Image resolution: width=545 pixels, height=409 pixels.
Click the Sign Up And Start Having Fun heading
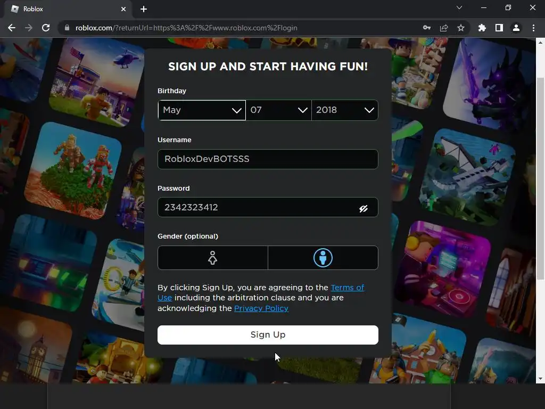click(268, 67)
